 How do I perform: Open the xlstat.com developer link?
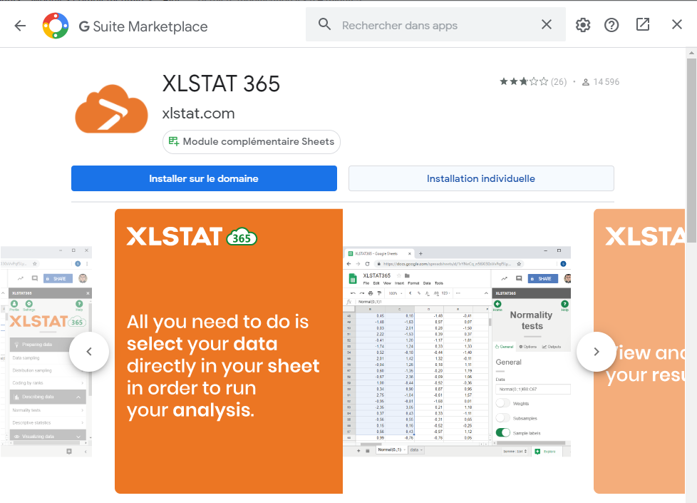click(198, 113)
